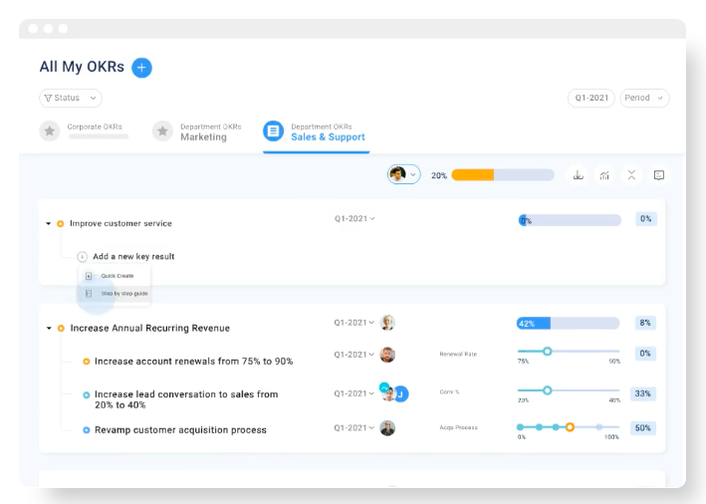Click the status circle of Increase account renewals

(86, 362)
